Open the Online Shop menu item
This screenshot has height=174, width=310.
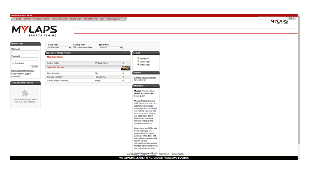76,19
